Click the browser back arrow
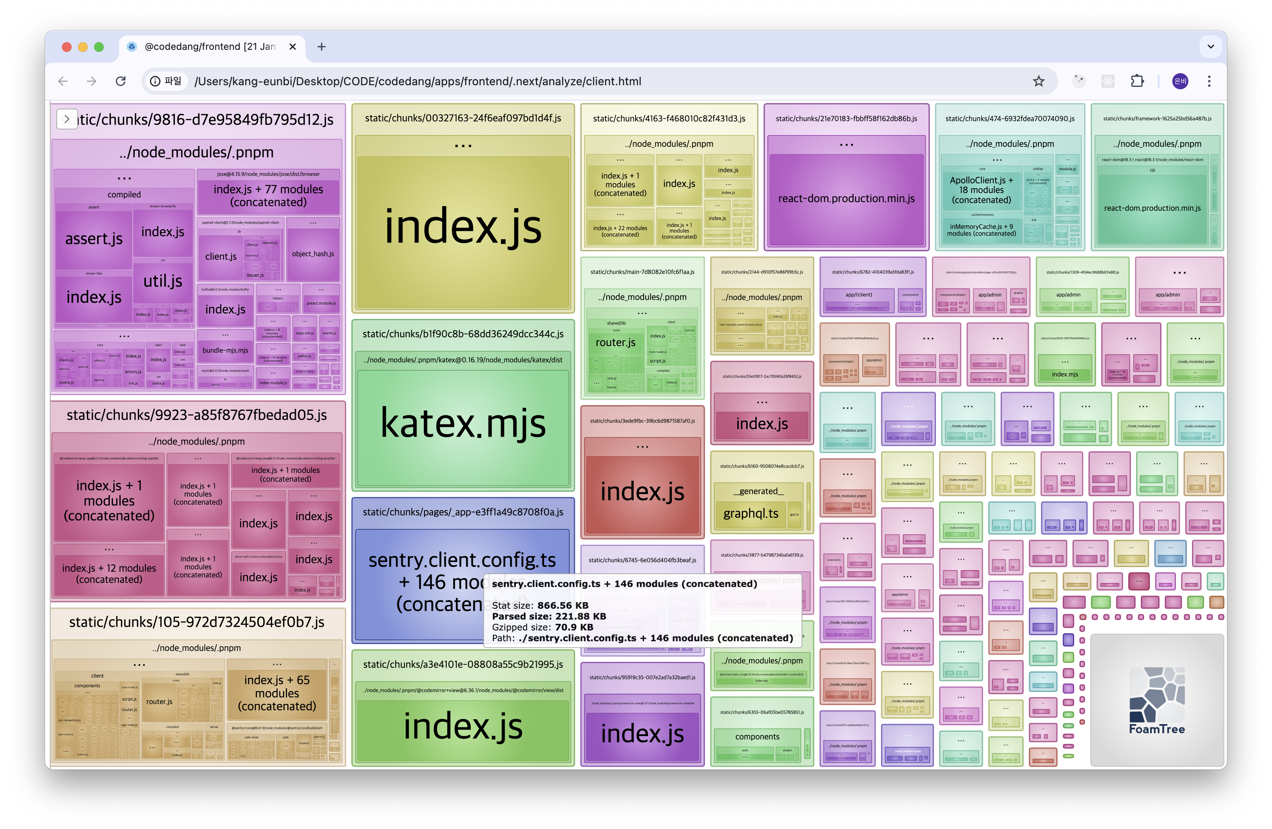 [x=63, y=81]
